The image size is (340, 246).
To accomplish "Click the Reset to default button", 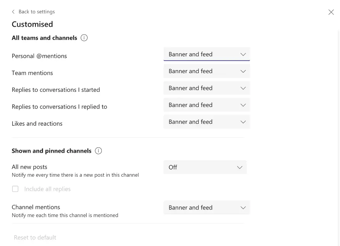I will tap(35, 238).
